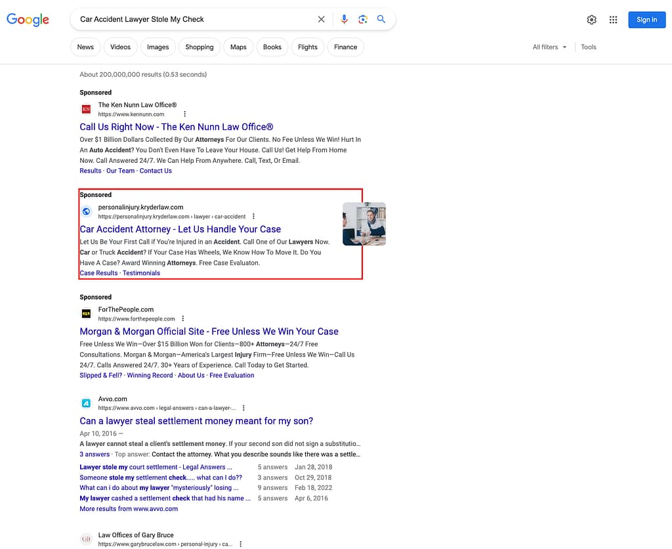
Task: Open Morgan & Morgan Official Site ad
Action: coord(209,332)
